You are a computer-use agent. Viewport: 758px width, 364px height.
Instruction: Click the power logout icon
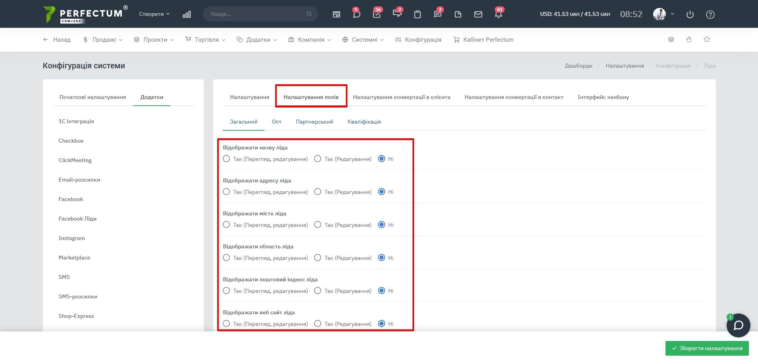click(x=690, y=14)
